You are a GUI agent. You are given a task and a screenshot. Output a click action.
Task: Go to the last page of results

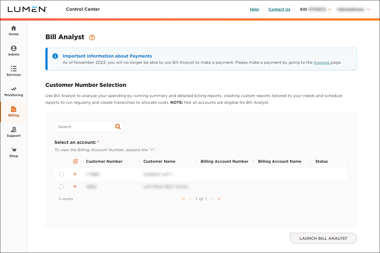[x=219, y=199]
